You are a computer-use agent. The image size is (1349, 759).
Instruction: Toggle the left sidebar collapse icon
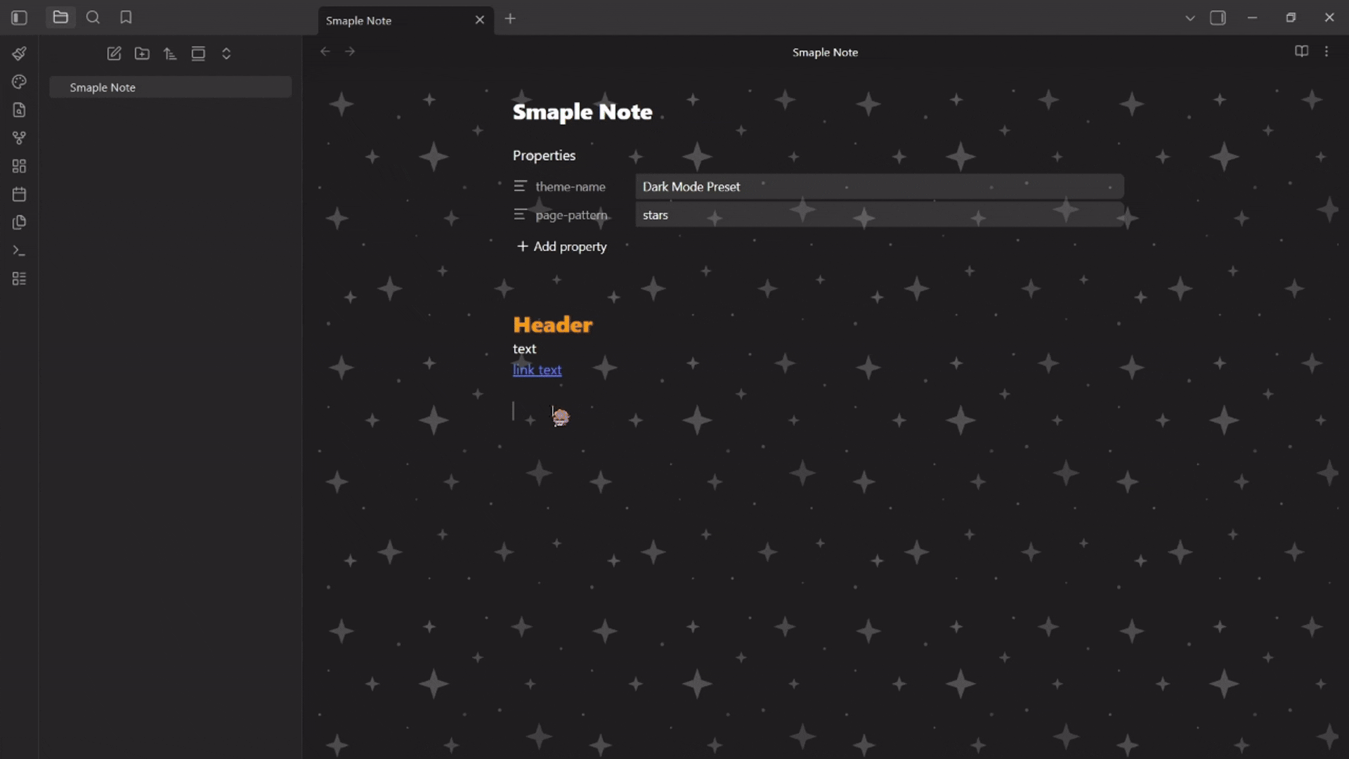[19, 18]
